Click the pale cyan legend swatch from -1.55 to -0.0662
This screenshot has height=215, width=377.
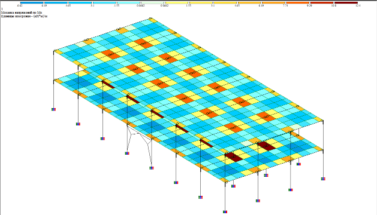click(x=128, y=2)
